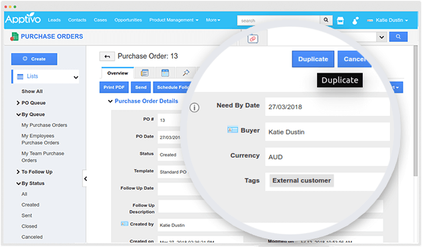Open the app store icon in header
This screenshot has width=422, height=247.
click(340, 20)
